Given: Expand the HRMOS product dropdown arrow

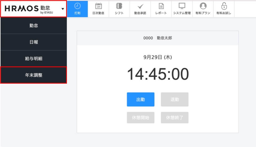Looking at the screenshot, I should click(x=62, y=9).
